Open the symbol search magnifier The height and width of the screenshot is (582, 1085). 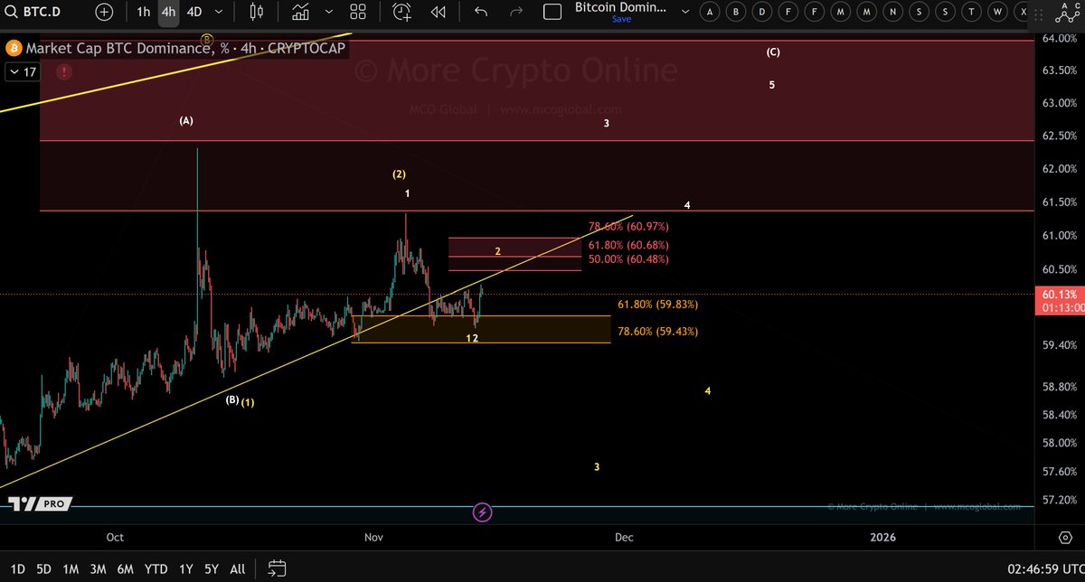tap(11, 13)
